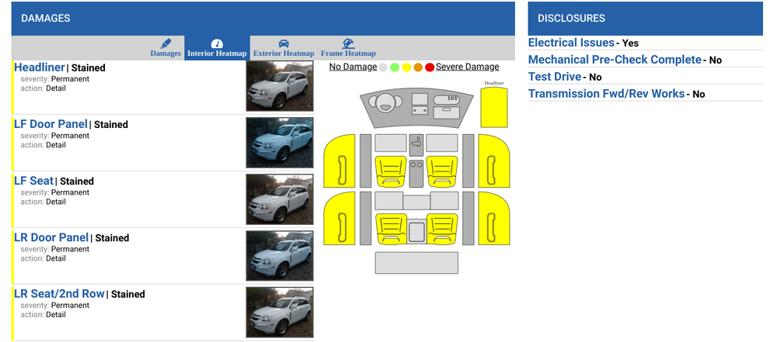Open the Damages tab

click(166, 48)
